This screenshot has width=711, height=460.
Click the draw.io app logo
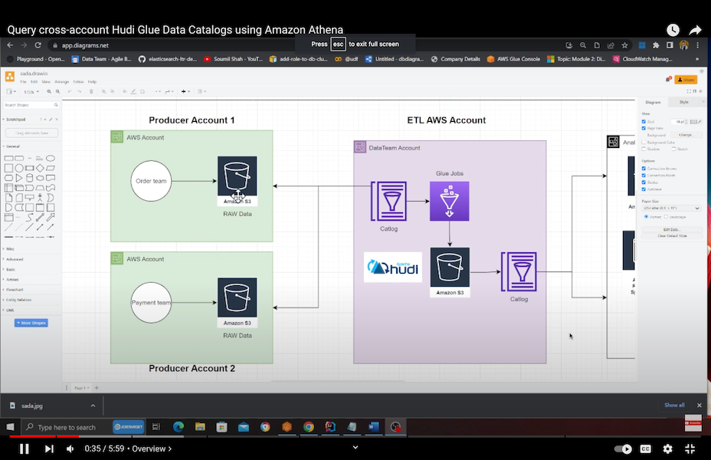tap(10, 77)
